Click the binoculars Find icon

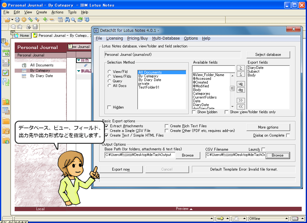pos(67,20)
